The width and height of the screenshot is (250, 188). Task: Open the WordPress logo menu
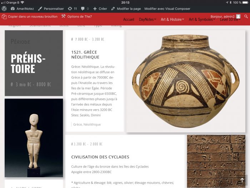[x=4, y=9]
